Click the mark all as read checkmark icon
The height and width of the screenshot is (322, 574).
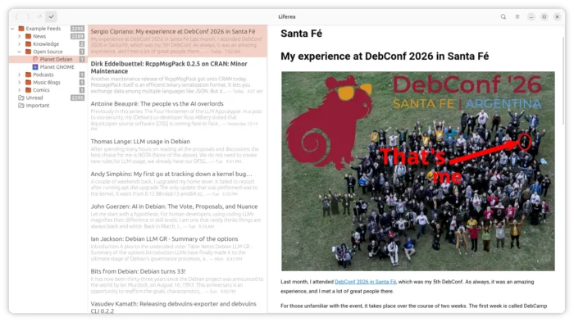pos(51,16)
